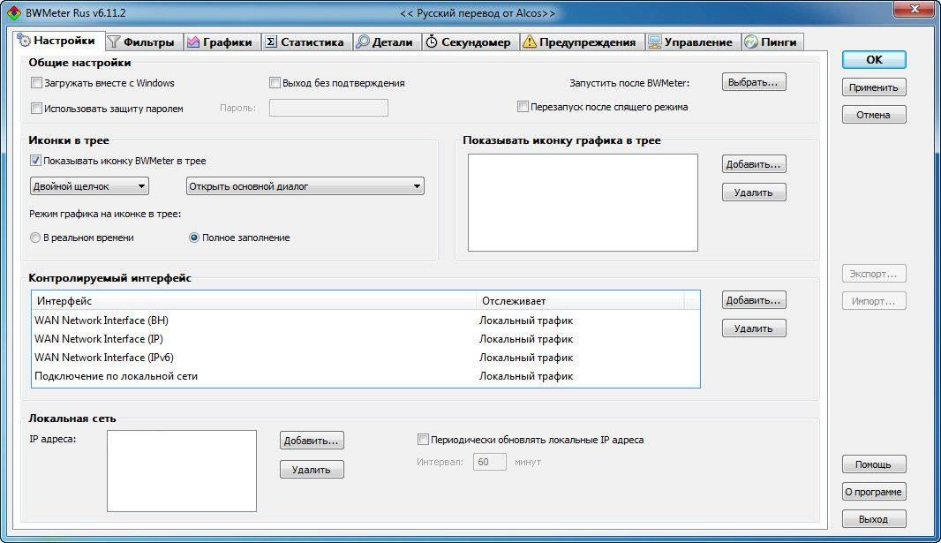The image size is (941, 543).
Task: Uncheck Показывать иконку BWMeter в трее
Action: [x=35, y=160]
